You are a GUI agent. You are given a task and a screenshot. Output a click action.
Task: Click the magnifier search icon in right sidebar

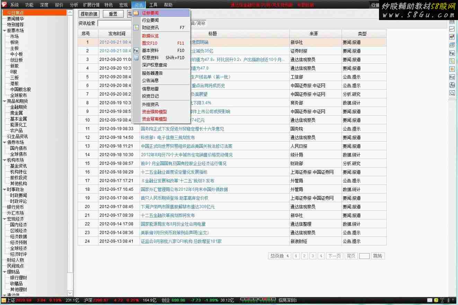coord(452,93)
